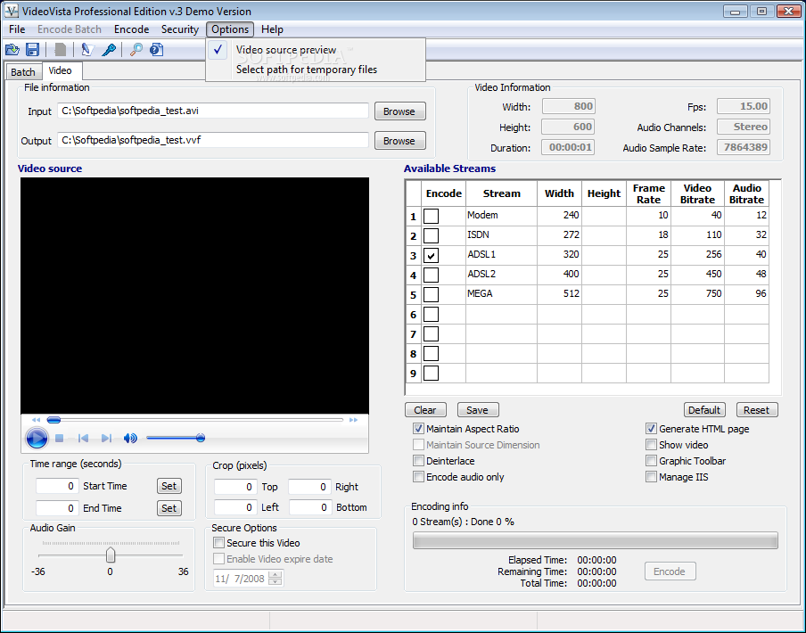Image resolution: width=806 pixels, height=633 pixels.
Task: Select the Video tab
Action: [60, 71]
